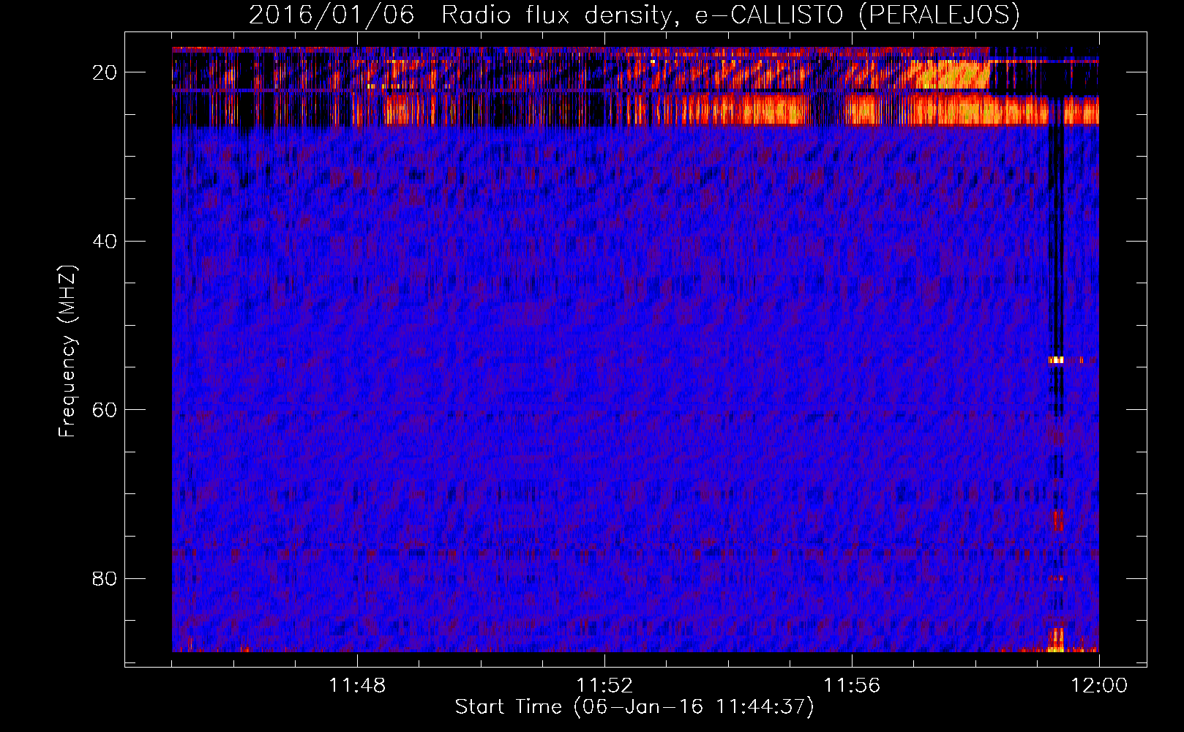Click the 80 MHz frequency tick label
The image size is (1184, 732).
pyautogui.click(x=105, y=579)
